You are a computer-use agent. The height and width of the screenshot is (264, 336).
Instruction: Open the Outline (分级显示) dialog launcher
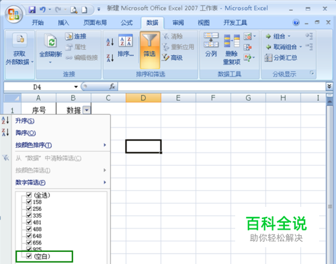[x=312, y=73]
